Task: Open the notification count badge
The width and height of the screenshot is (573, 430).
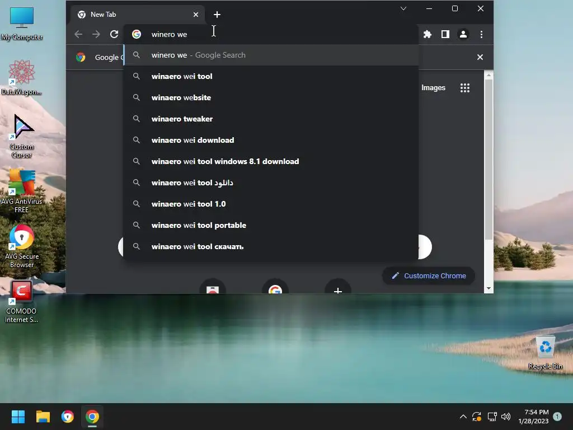Action: (557, 417)
